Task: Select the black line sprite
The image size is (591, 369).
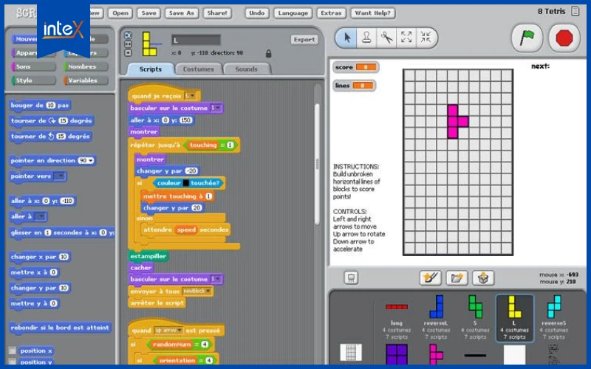Action: [x=475, y=355]
